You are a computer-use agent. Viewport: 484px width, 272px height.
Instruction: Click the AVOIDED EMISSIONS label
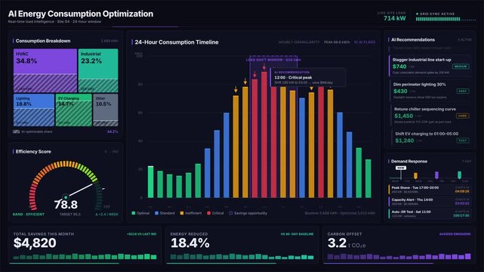click(x=455, y=234)
